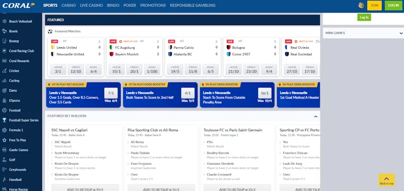Viewport: 404px width, 191px height.
Task: Open Bologna v Como match arrow
Action: click(275, 42)
